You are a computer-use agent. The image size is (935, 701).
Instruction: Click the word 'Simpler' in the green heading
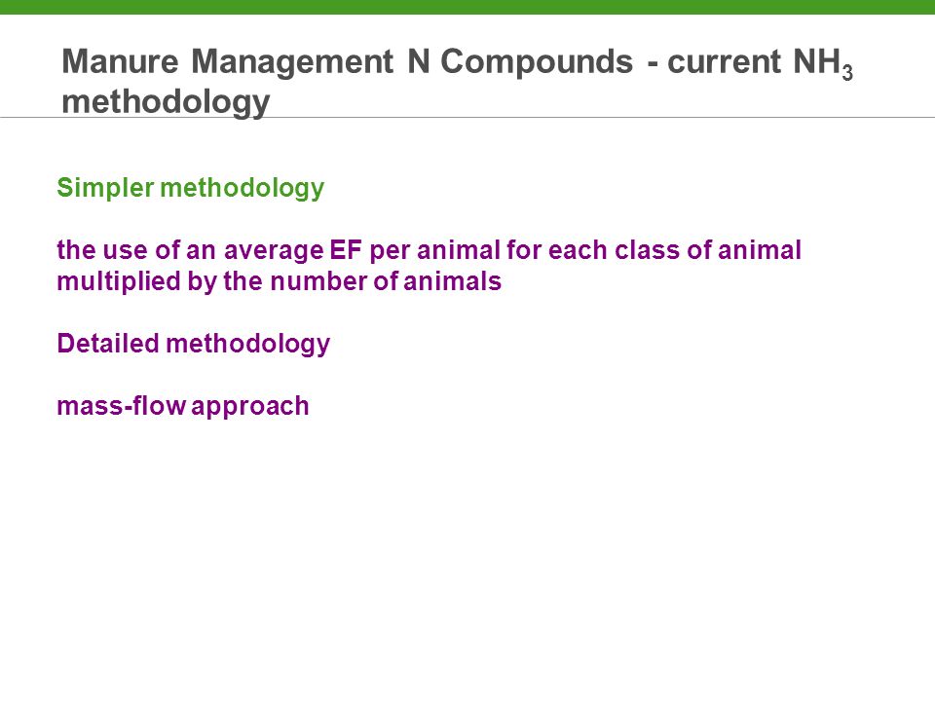click(x=105, y=188)
